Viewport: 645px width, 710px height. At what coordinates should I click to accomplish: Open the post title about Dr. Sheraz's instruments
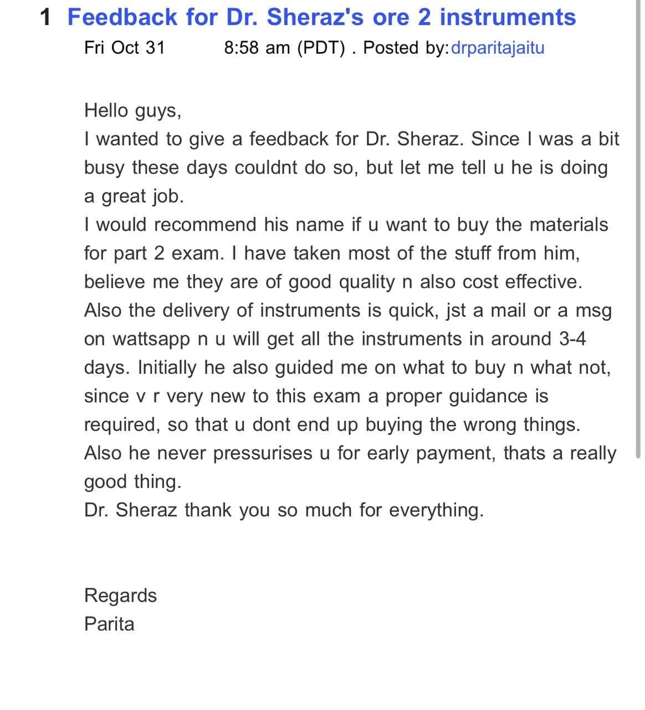pyautogui.click(x=321, y=17)
